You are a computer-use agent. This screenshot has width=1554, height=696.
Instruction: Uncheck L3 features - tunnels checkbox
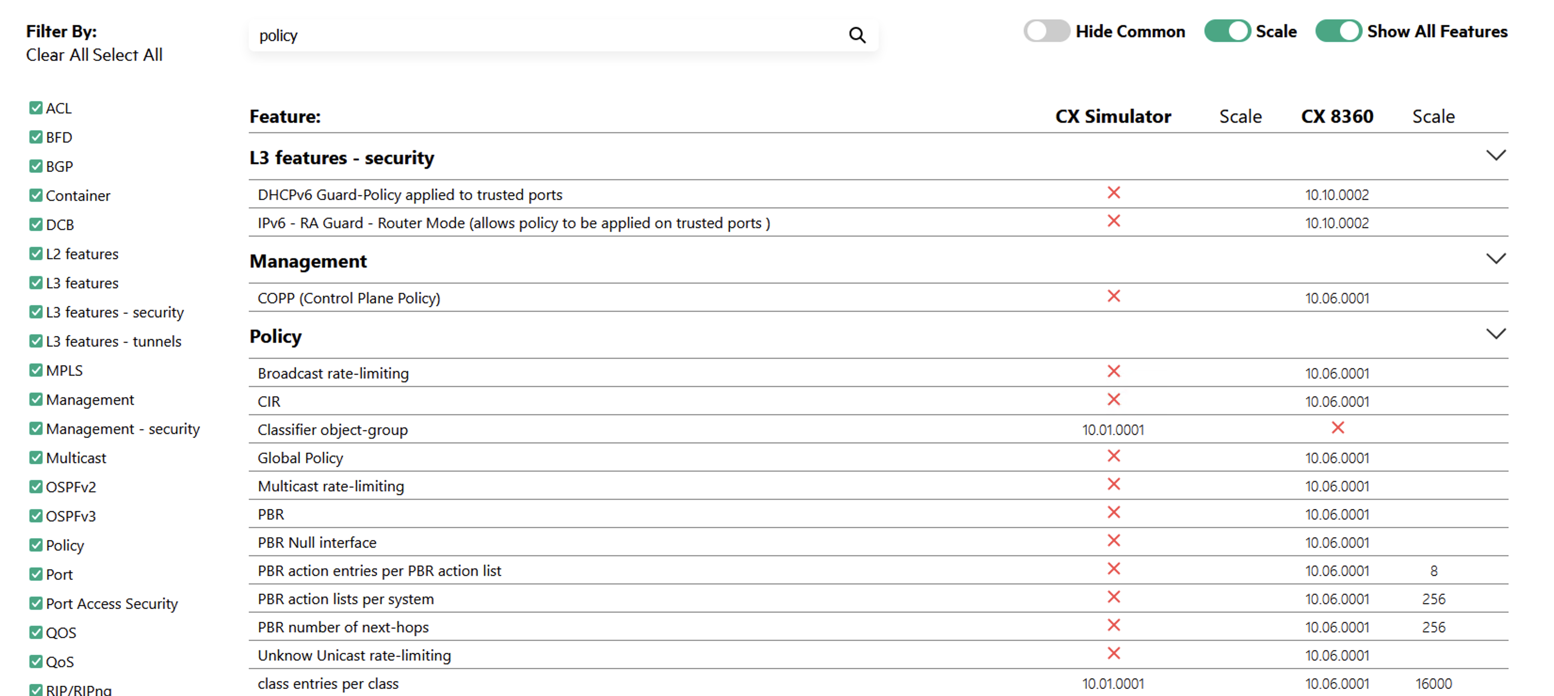pos(36,340)
